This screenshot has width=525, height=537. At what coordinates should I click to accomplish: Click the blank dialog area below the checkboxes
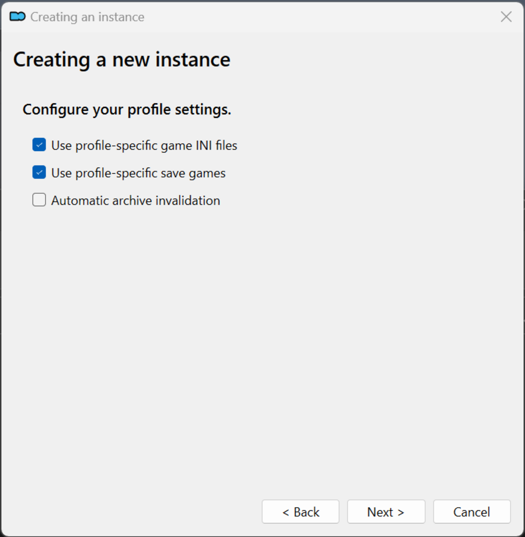[x=262, y=344]
